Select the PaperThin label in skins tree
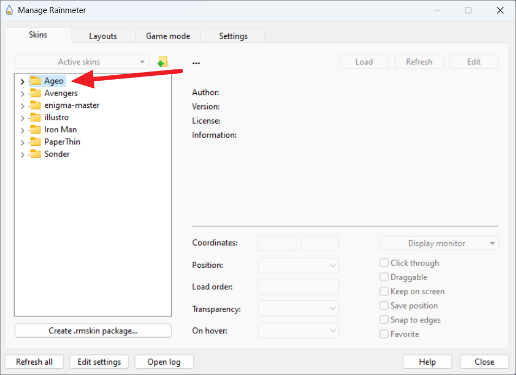This screenshot has width=516, height=375. 62,142
